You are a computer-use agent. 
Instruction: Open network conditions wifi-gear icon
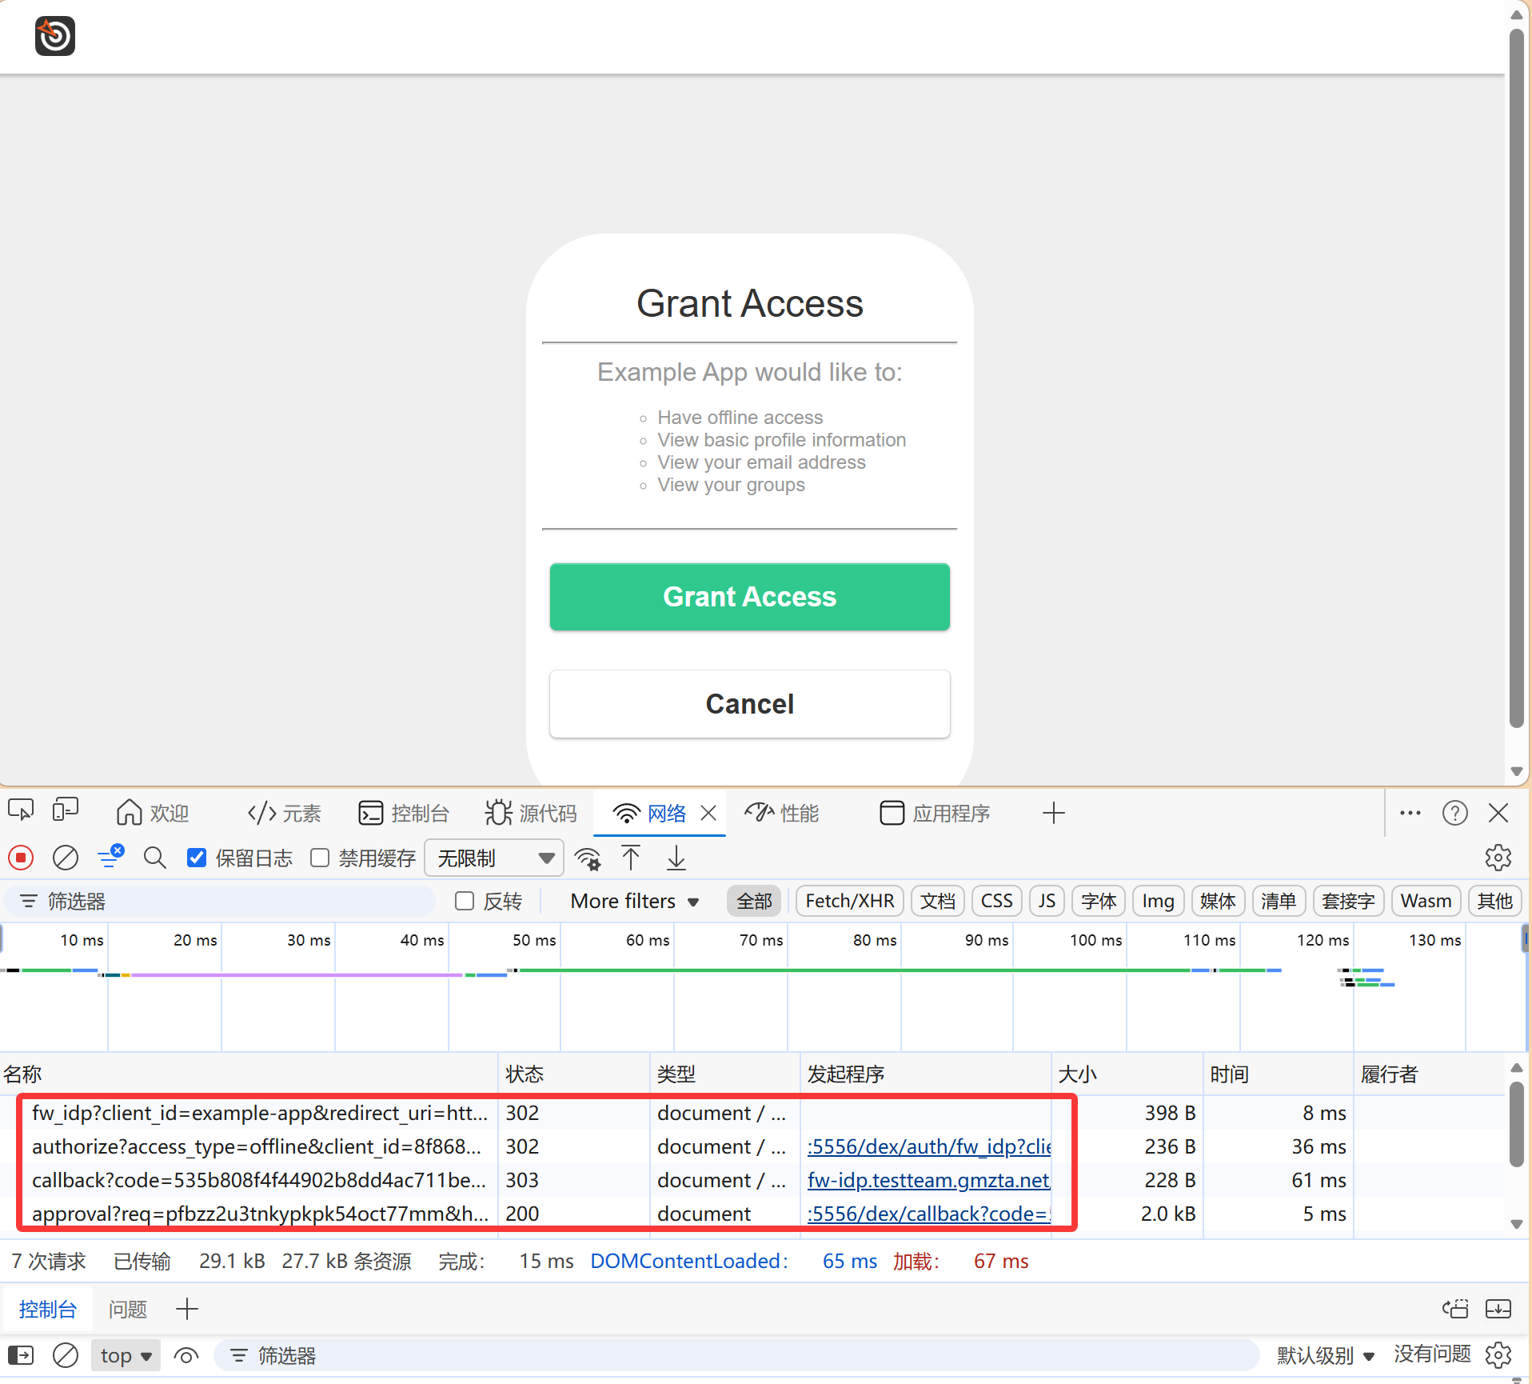tap(588, 858)
